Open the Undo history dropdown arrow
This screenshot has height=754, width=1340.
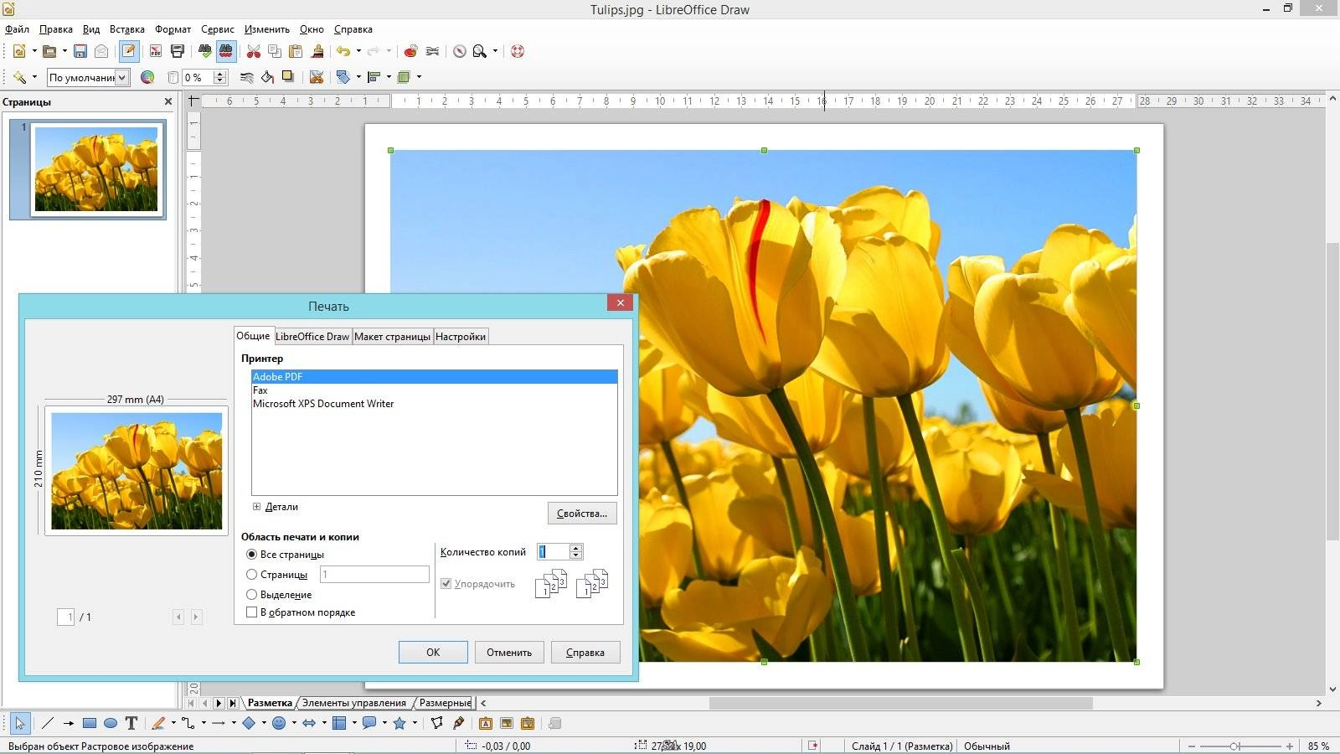tap(358, 51)
